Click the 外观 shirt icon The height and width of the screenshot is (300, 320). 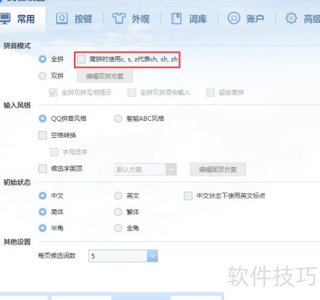119,18
